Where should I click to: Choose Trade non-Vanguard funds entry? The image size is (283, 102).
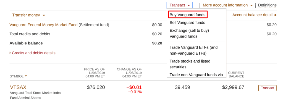point(196,75)
